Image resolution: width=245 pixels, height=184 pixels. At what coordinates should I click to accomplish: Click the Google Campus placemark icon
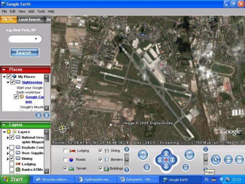coord(22,97)
